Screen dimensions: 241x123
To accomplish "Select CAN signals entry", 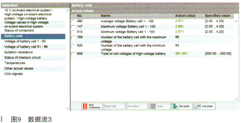I will [x=13, y=74].
